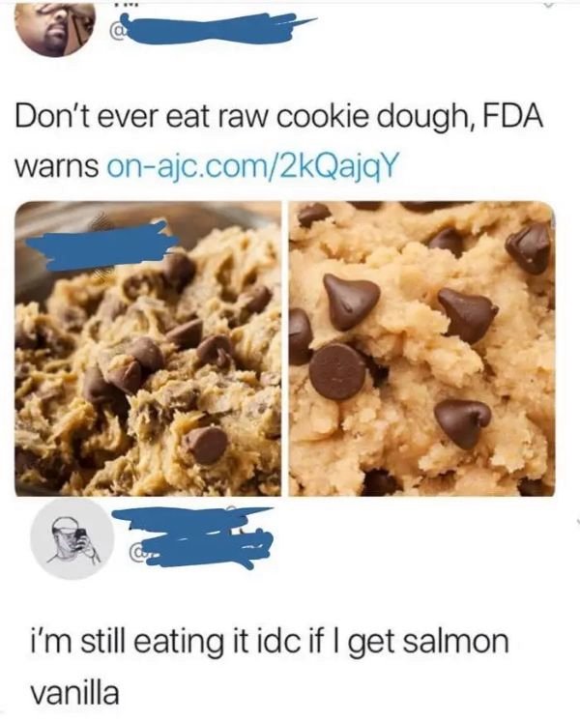The width and height of the screenshot is (580, 722).
Task: Click the blue scribble on left photo
Action: pos(101,246)
